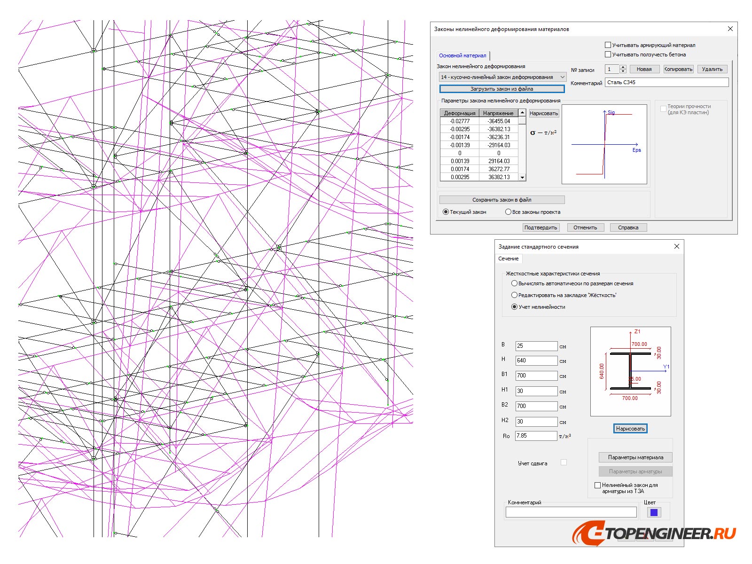Close the nonlinear deformation laws dialog
The image size is (752, 564).
[x=730, y=29]
